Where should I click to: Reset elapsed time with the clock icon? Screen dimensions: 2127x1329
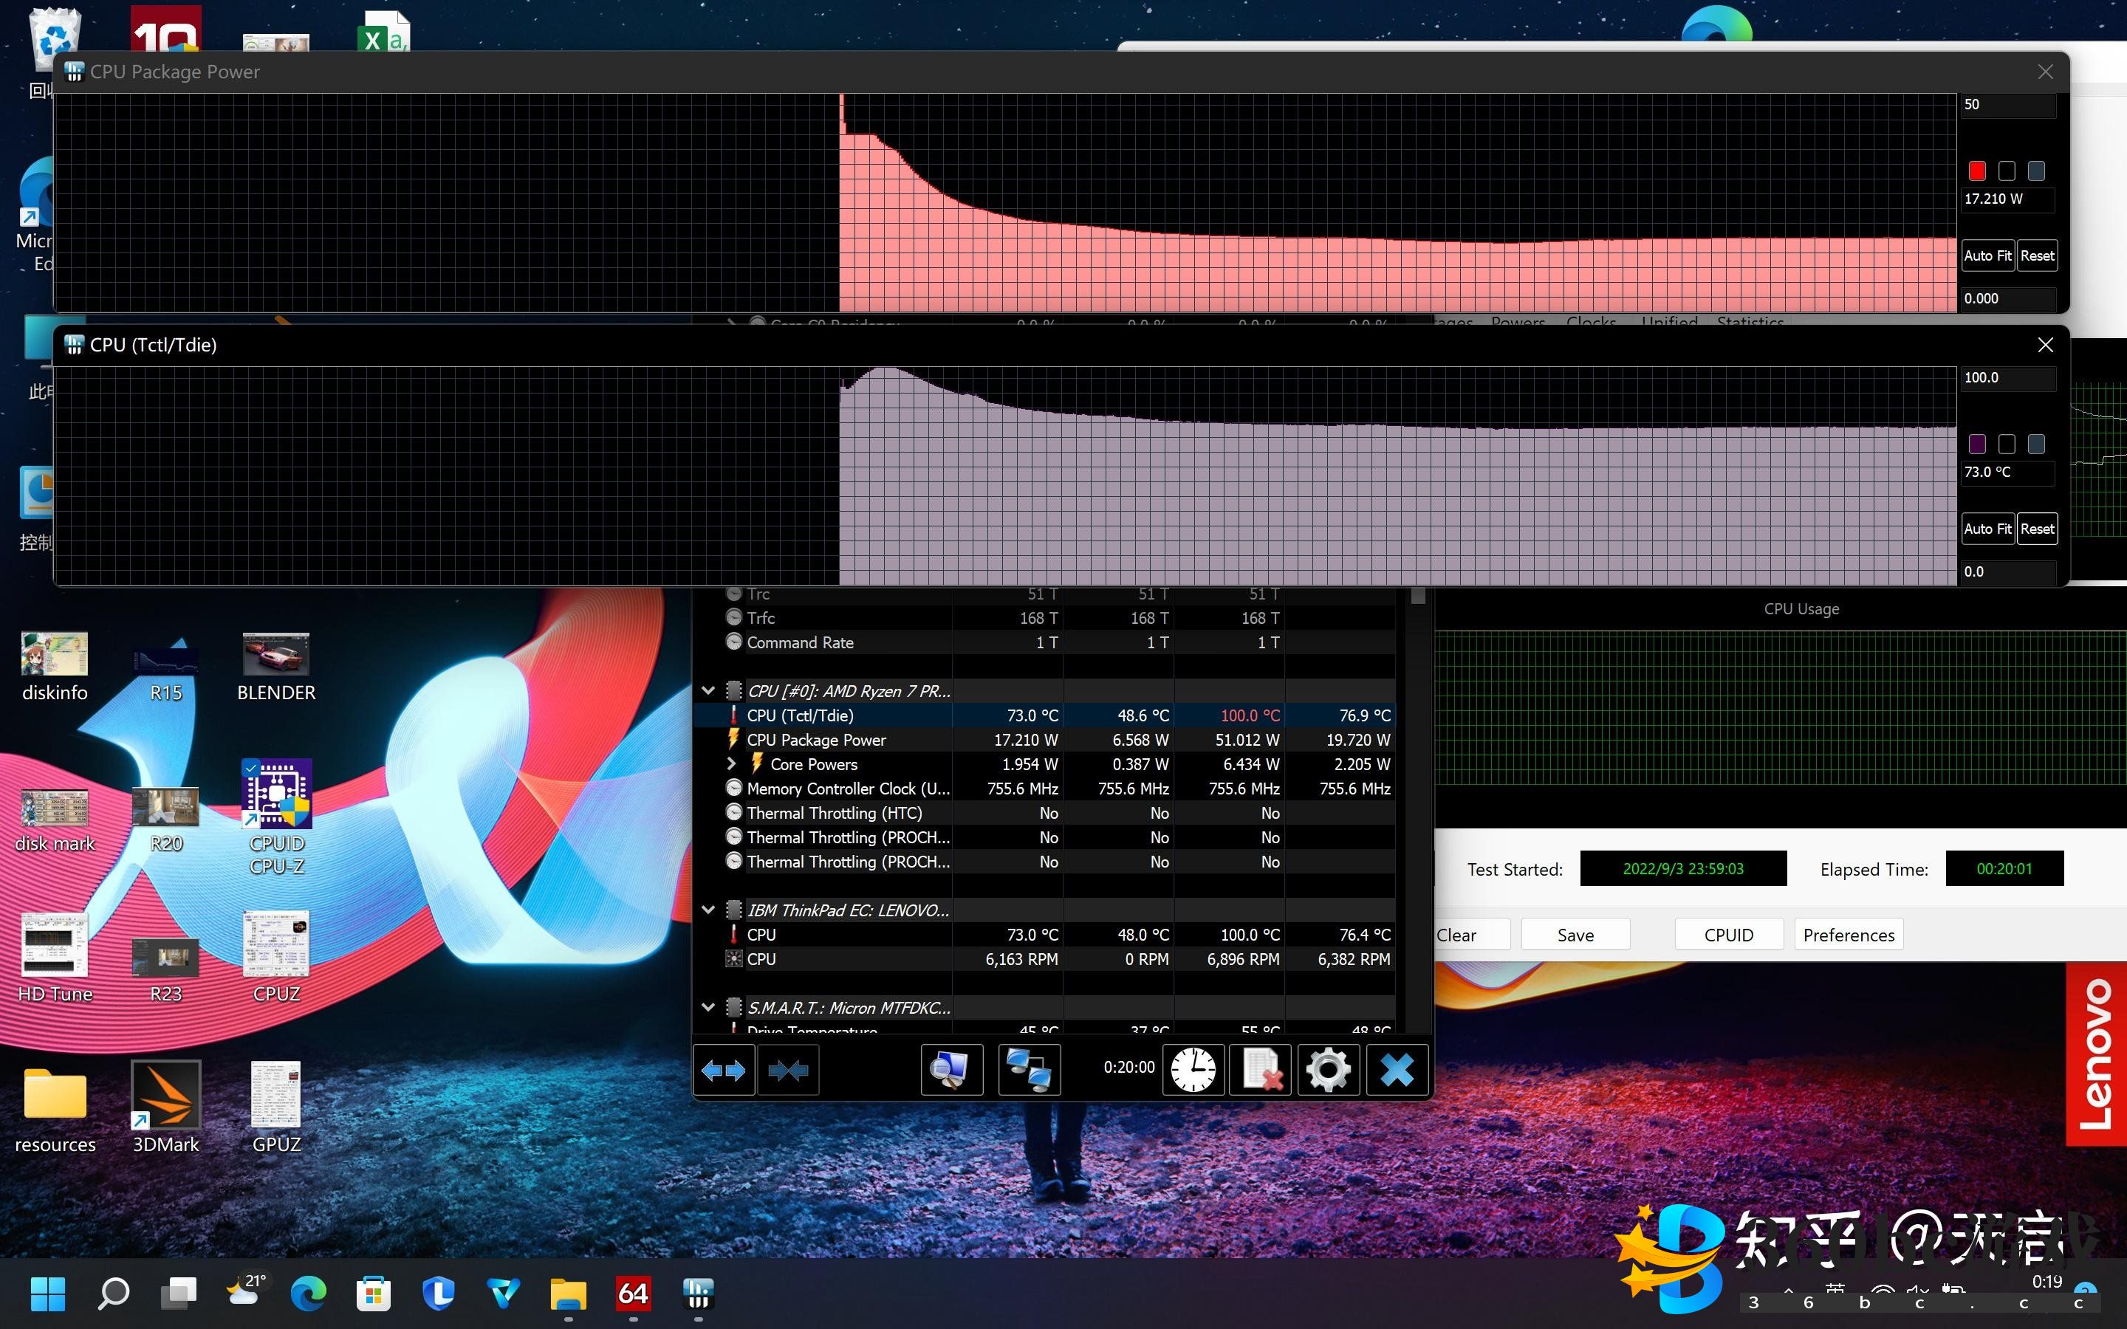click(1193, 1070)
